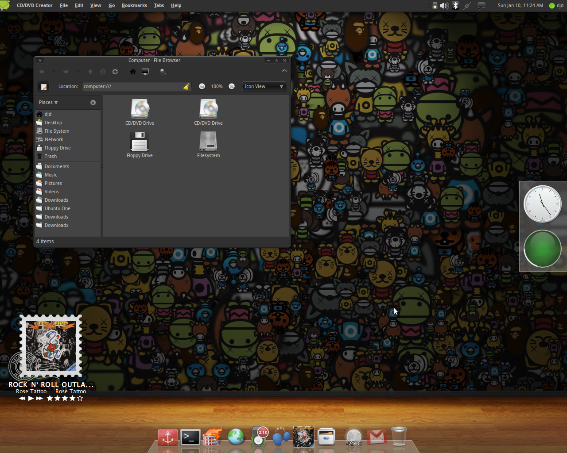Stop loading the current location
Viewport: 567px width, 453px height.
[x=103, y=72]
